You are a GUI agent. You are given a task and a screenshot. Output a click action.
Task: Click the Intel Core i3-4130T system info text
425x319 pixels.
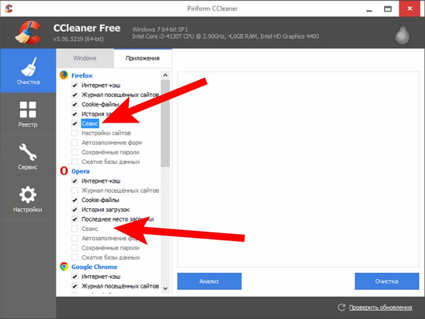tap(226, 36)
